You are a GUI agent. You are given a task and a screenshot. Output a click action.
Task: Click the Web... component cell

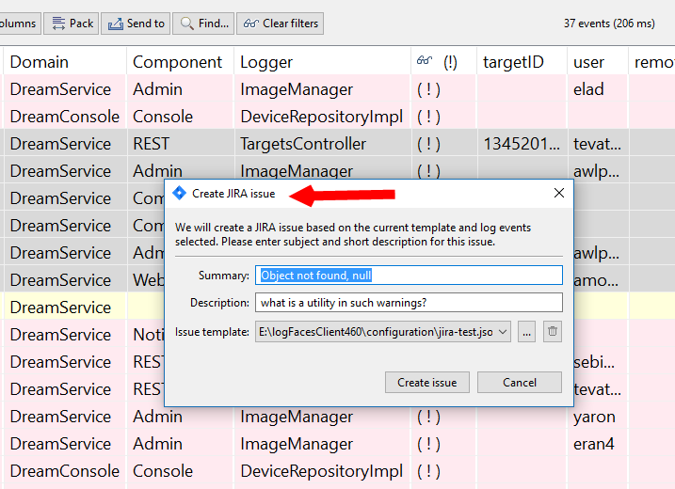pyautogui.click(x=148, y=280)
